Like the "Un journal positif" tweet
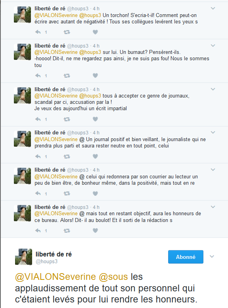 95,156
